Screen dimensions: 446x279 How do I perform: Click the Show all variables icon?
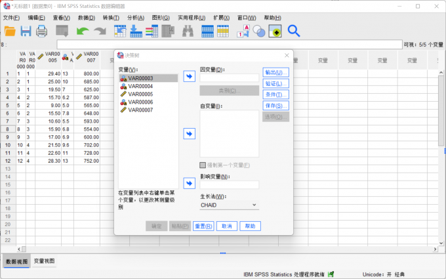275,31
